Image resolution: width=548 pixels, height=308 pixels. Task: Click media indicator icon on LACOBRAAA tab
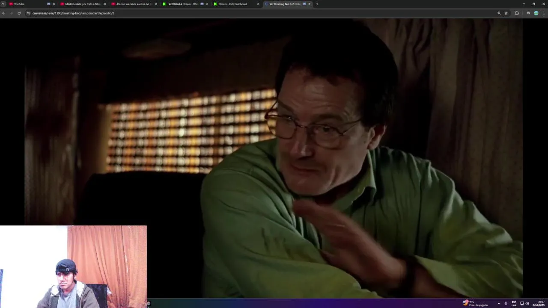[202, 4]
